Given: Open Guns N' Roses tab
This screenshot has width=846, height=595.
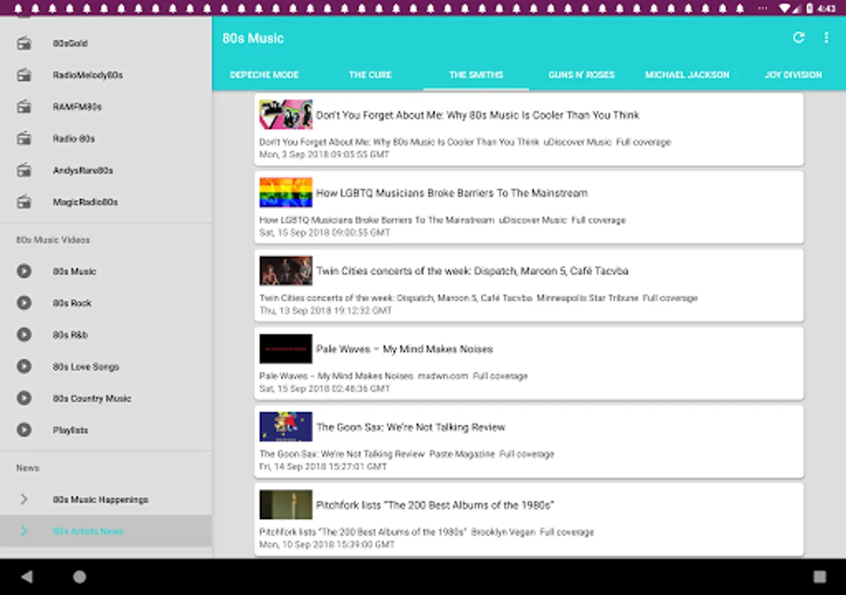Looking at the screenshot, I should click(x=582, y=75).
